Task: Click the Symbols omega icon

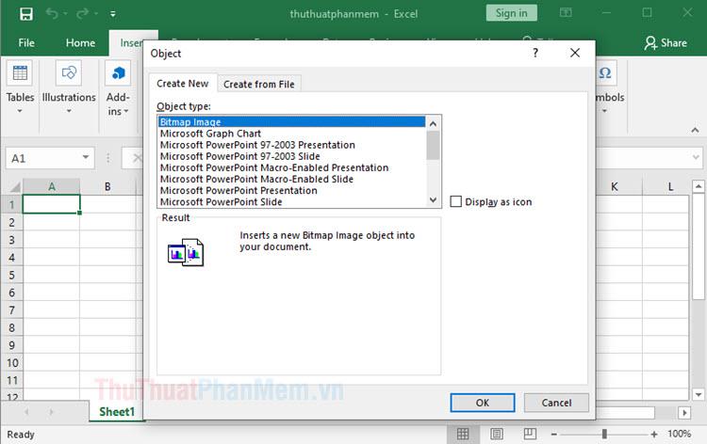Action: 605,73
